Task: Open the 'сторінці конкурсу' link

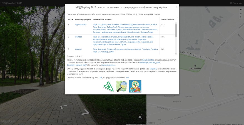Action: [x=108, y=65]
